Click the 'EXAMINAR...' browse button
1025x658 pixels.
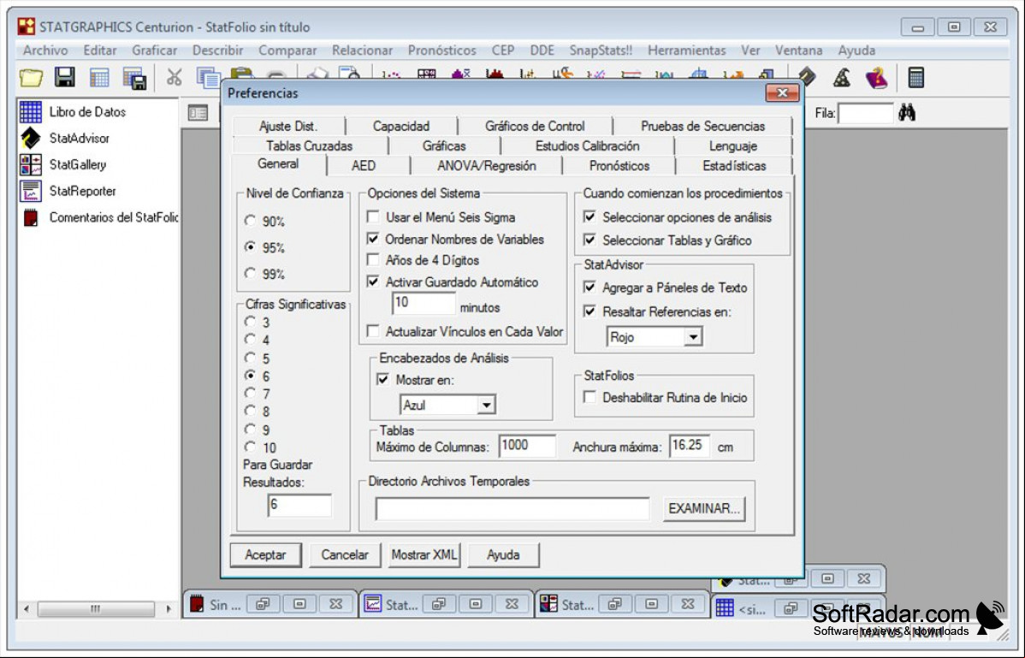(x=704, y=508)
